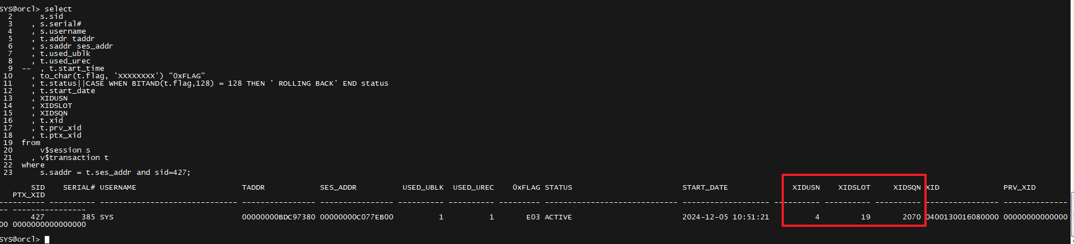Image resolution: width=1074 pixels, height=244 pixels.
Task: Select SES_ADDR value 00000000C077EB00
Action: [356, 217]
